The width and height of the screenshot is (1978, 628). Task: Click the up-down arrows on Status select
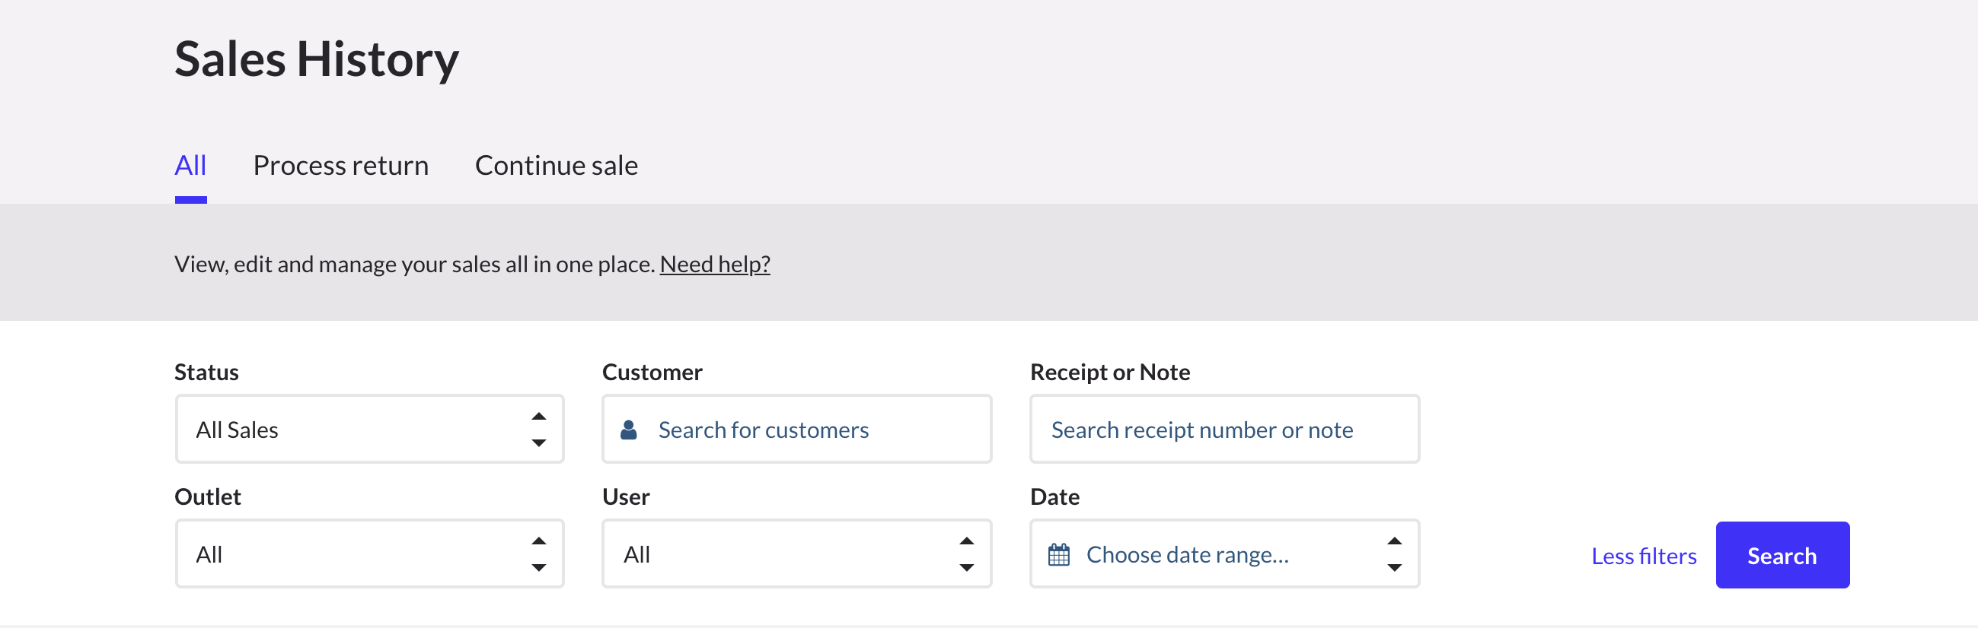point(538,430)
